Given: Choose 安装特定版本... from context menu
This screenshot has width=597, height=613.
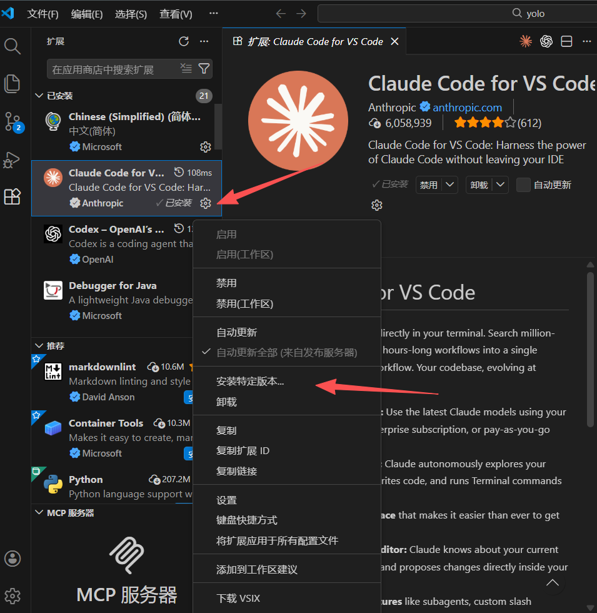Looking at the screenshot, I should 287,382.
